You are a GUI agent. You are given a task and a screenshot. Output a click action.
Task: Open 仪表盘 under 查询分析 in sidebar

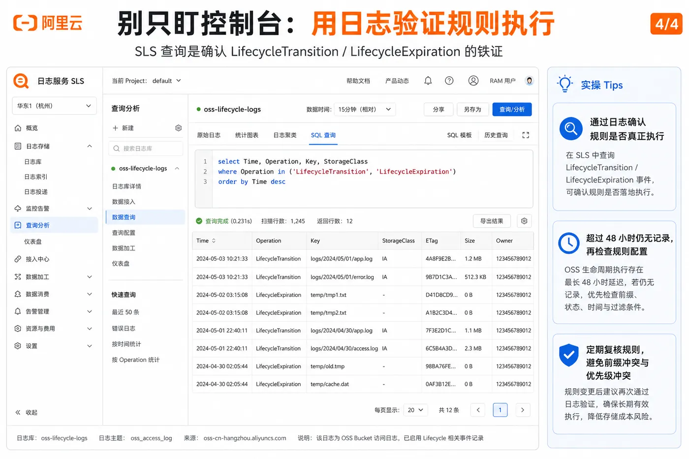tap(33, 242)
